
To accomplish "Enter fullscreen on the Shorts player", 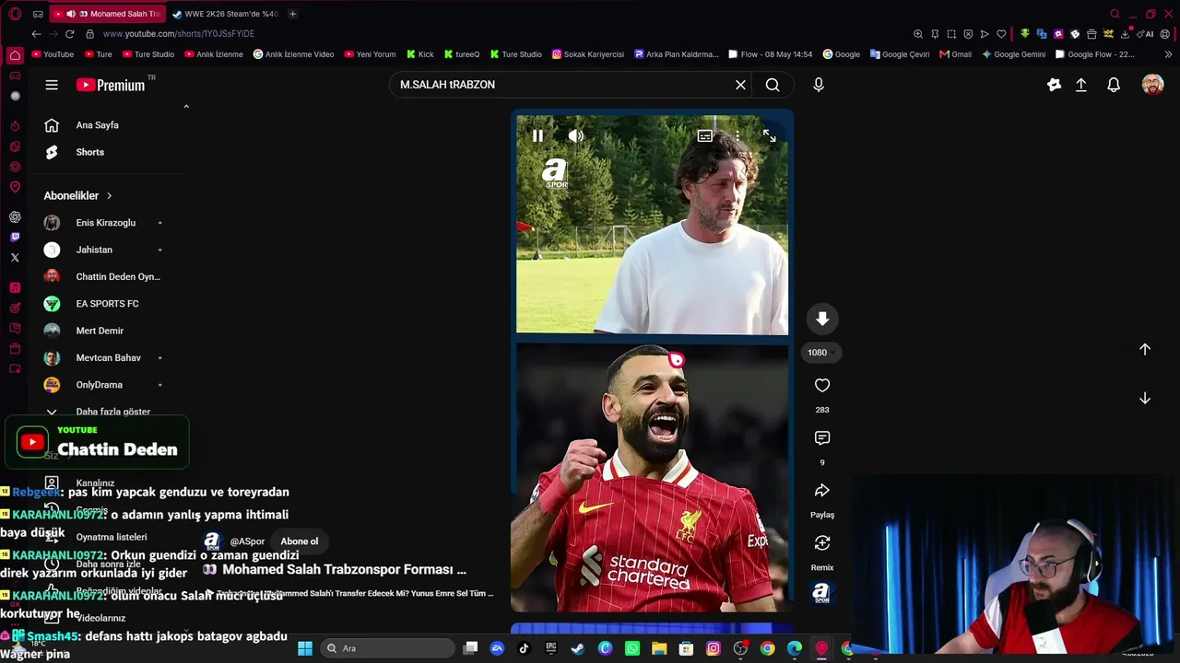I will pos(770,136).
